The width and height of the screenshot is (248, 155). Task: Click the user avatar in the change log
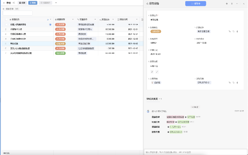(148, 111)
